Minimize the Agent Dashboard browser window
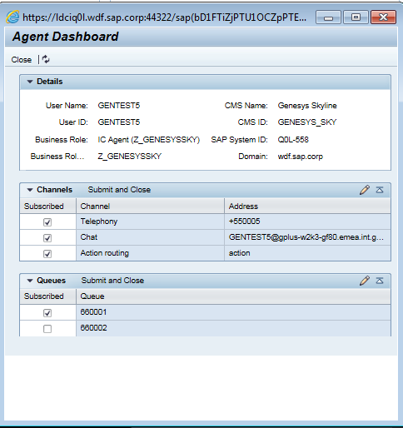Image resolution: width=403 pixels, height=428 pixels. (328, 17)
